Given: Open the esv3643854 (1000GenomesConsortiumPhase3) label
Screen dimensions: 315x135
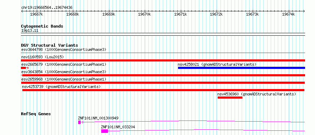Looking at the screenshot, I should (64, 72).
